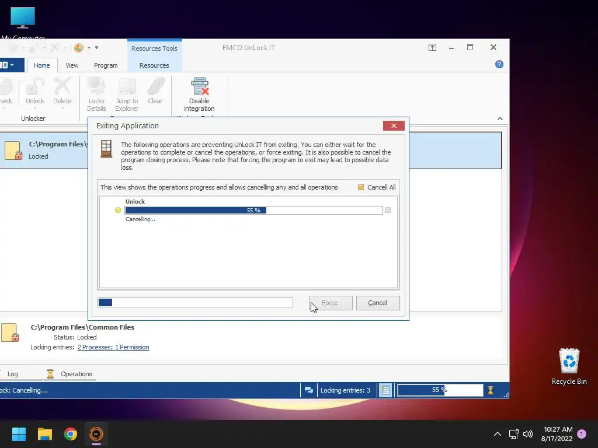
Task: Click the locked folder icon in details pane
Action: [10, 332]
